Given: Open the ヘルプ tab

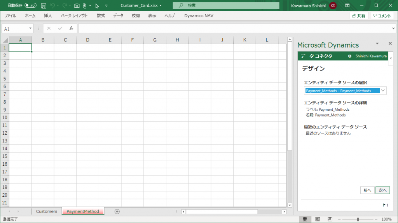Looking at the screenshot, I should 169,15.
